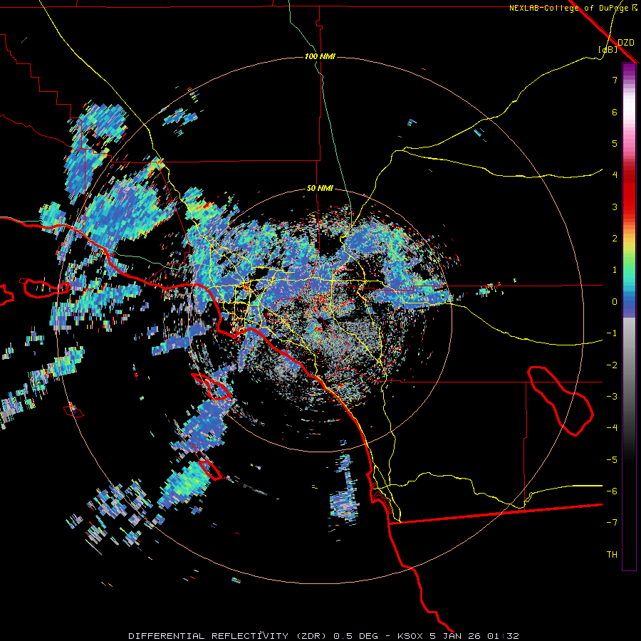This screenshot has width=641, height=641.
Task: Click the 2 value on the color scale
Action: (615, 239)
